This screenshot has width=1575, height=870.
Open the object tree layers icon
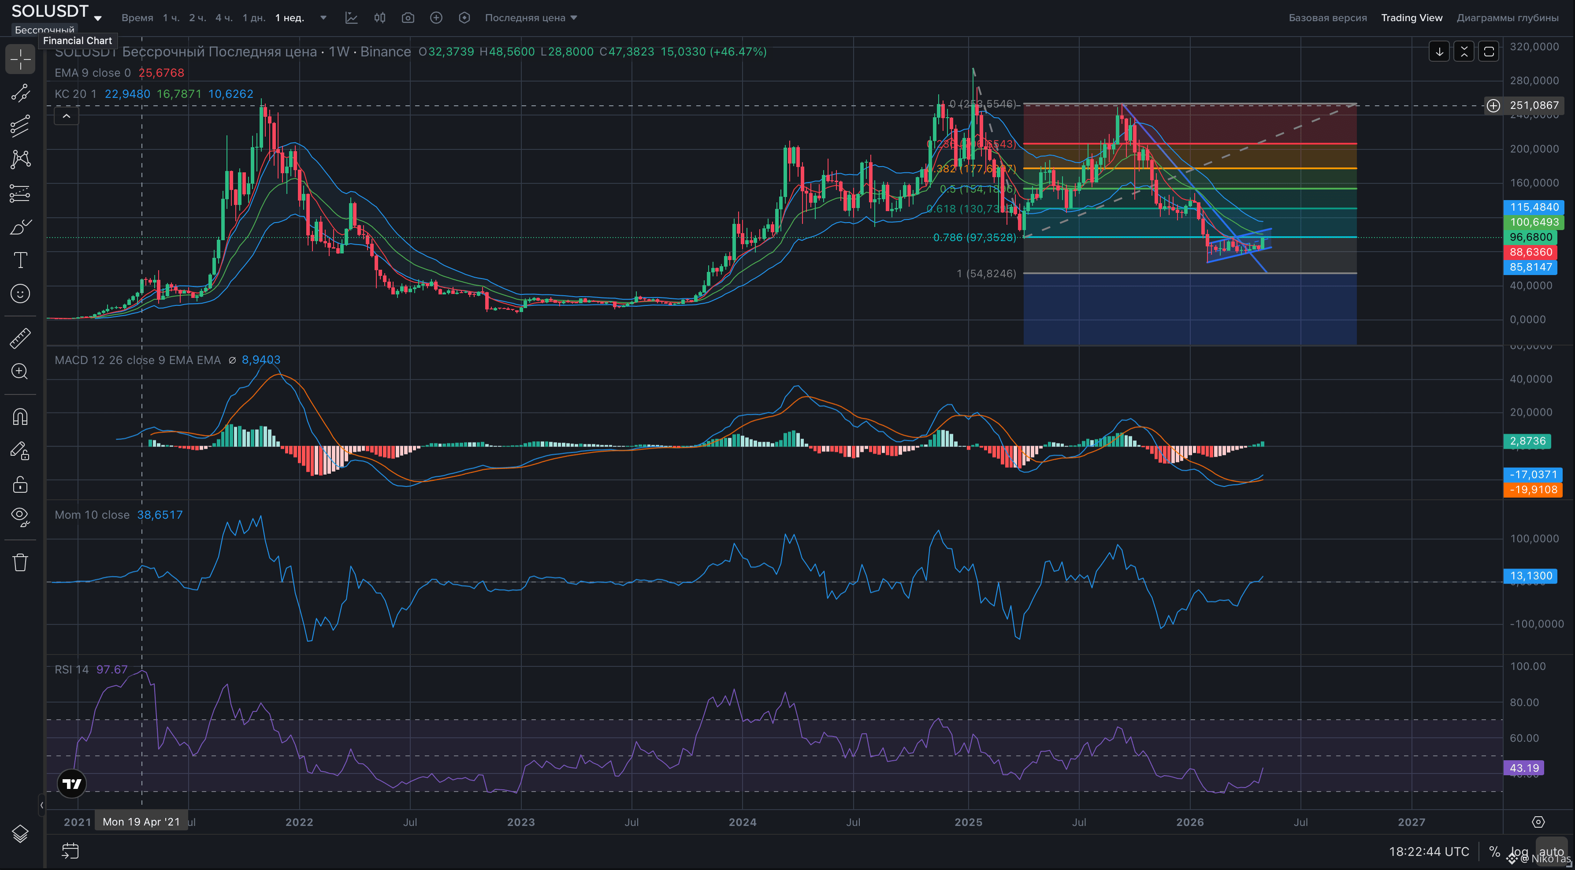20,833
